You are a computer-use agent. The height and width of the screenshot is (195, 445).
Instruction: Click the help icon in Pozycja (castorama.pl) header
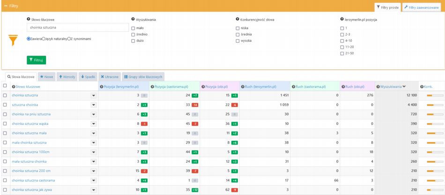tap(152, 87)
